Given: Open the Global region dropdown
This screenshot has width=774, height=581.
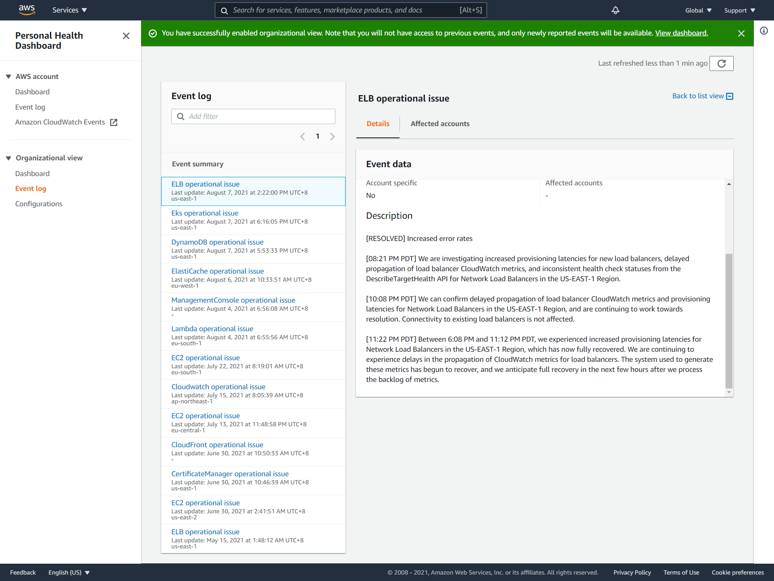Looking at the screenshot, I should click(x=698, y=10).
